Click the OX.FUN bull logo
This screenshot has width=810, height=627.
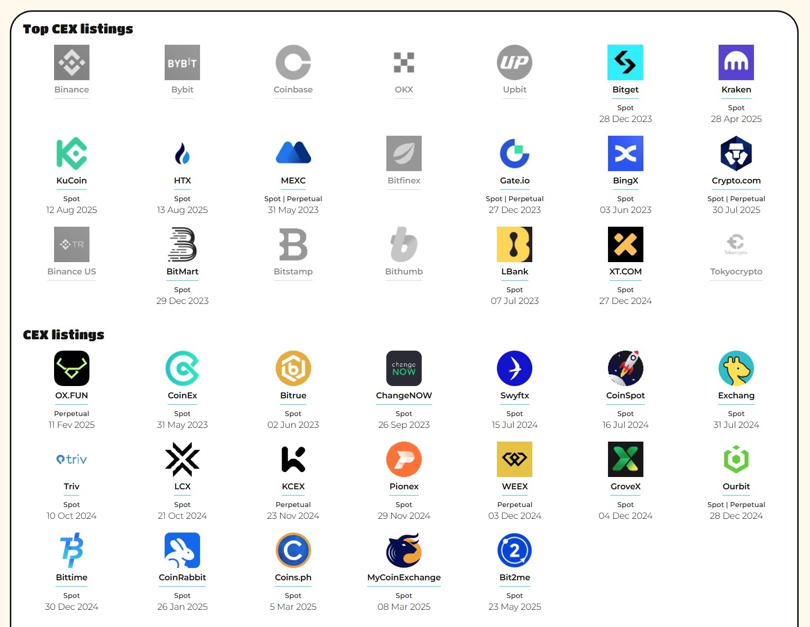72,368
